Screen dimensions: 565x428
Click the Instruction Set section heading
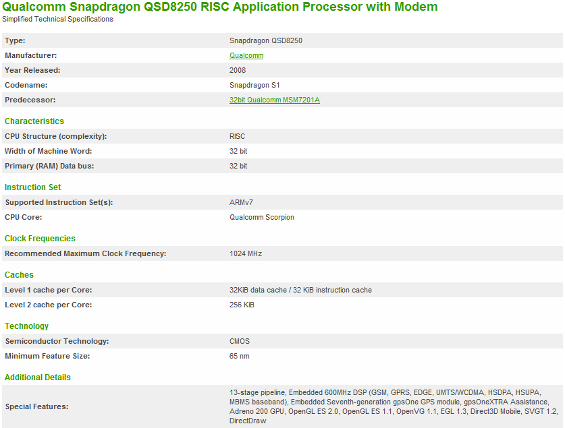pyautogui.click(x=33, y=187)
